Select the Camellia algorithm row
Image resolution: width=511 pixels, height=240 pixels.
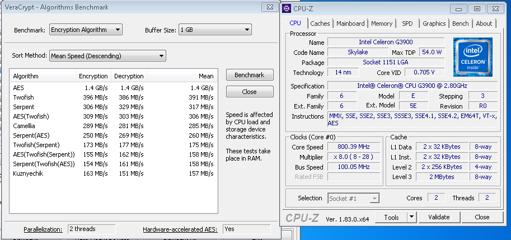114,126
